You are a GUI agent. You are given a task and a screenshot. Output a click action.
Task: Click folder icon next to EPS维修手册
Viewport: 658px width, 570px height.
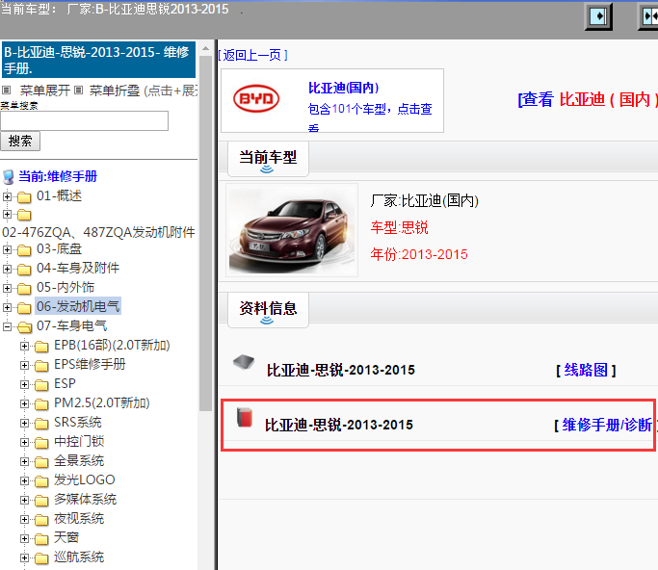click(41, 365)
